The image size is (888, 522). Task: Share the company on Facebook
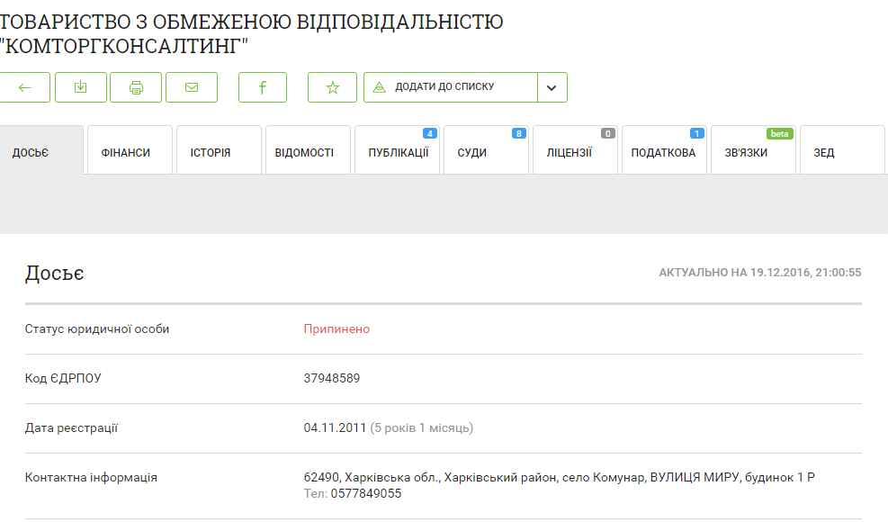coord(263,87)
